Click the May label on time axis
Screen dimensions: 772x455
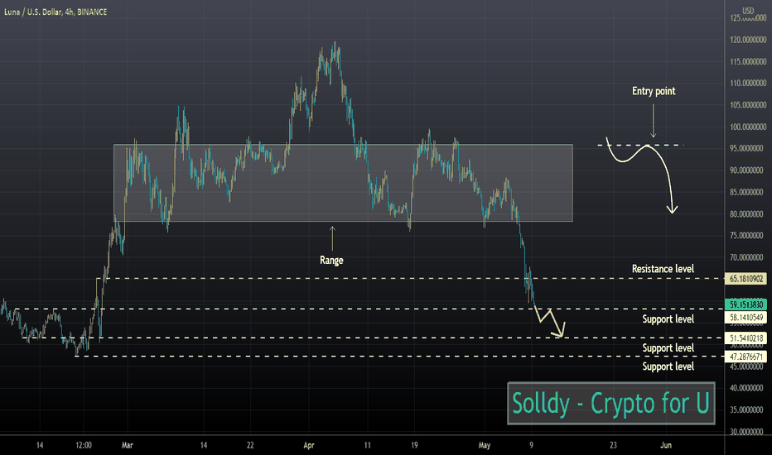485,445
